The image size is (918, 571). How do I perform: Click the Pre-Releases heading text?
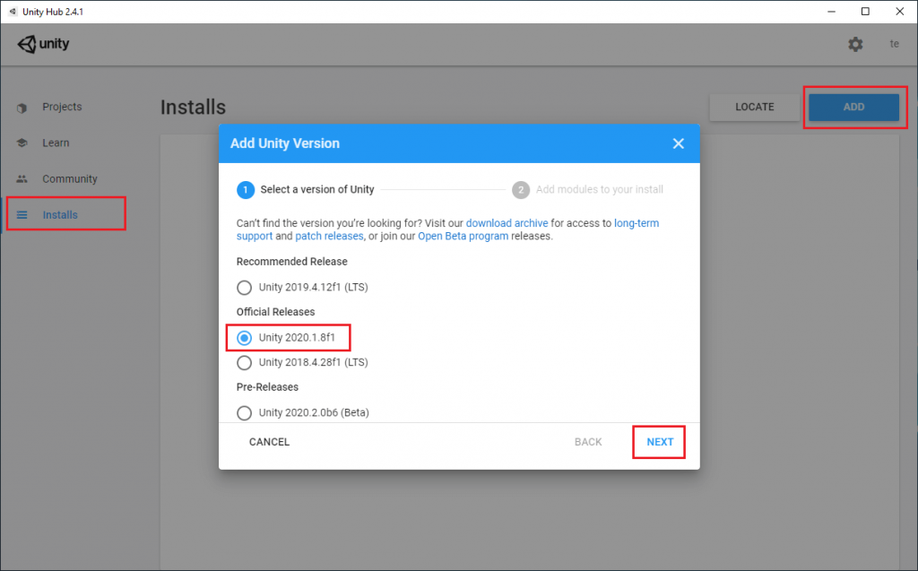[267, 387]
